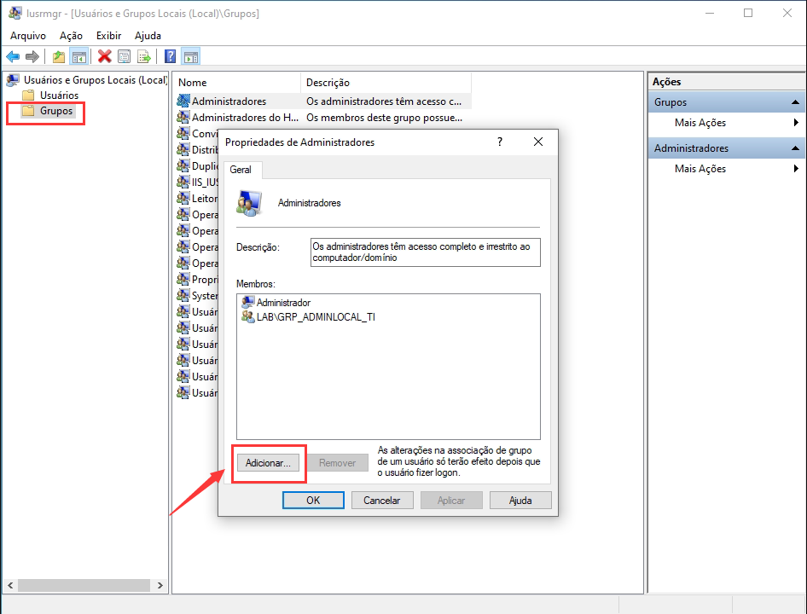This screenshot has height=614, width=807.
Task: Select the Administradores group icon in the list
Action: coord(184,100)
